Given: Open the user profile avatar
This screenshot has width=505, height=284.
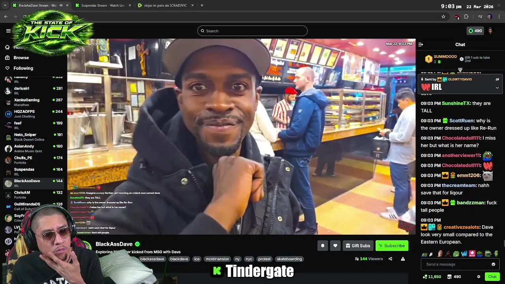Looking at the screenshot, I should (490, 31).
